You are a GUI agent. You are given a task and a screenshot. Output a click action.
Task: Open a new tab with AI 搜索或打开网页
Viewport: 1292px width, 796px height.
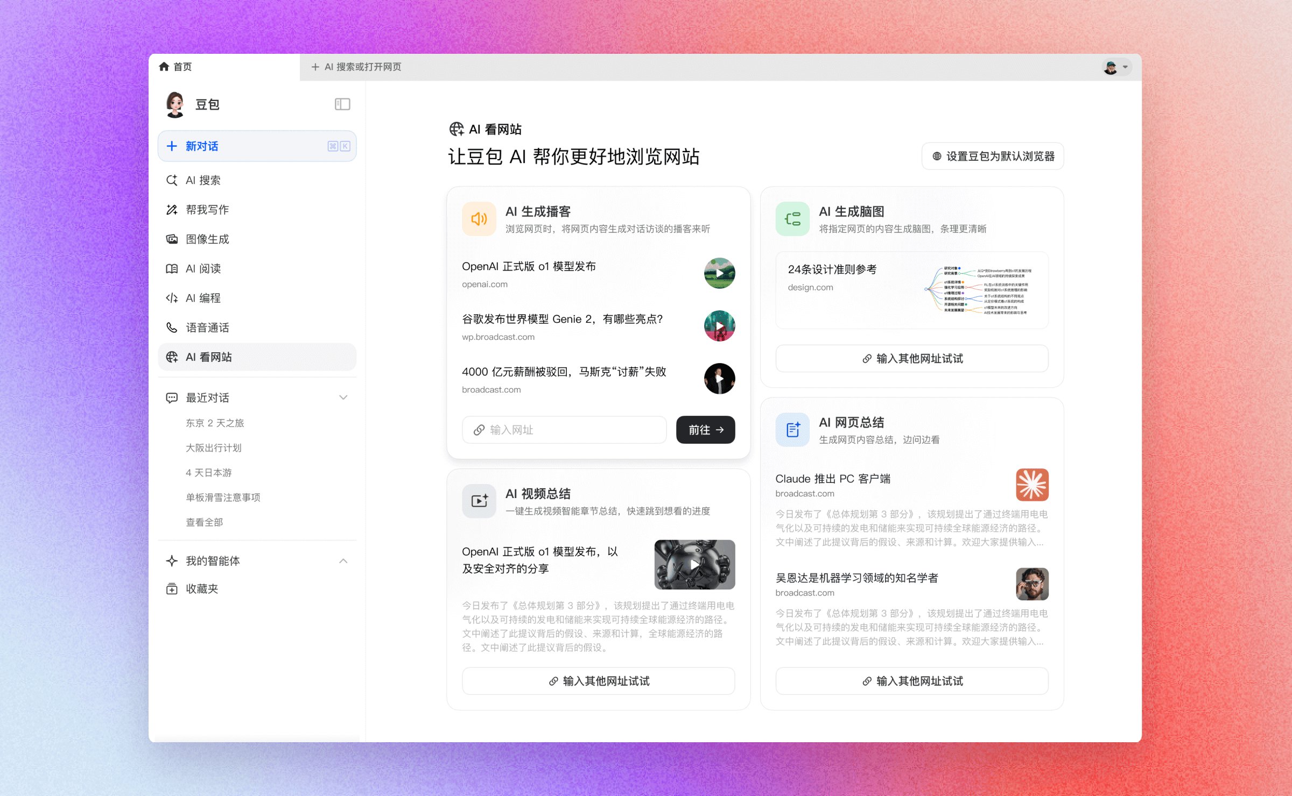(x=356, y=67)
